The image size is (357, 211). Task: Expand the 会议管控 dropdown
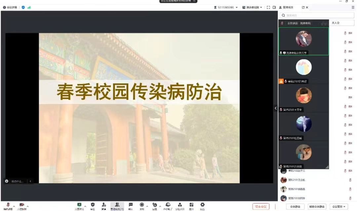339,207
